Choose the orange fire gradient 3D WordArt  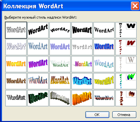(x=82, y=98)
